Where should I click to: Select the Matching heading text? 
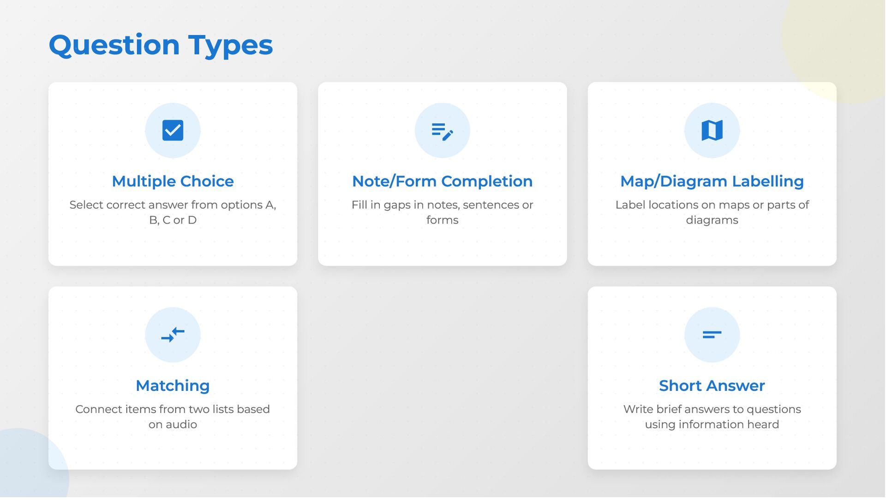(x=173, y=386)
